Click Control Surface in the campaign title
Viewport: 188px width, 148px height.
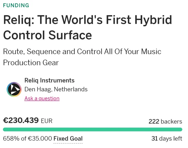point(48,35)
